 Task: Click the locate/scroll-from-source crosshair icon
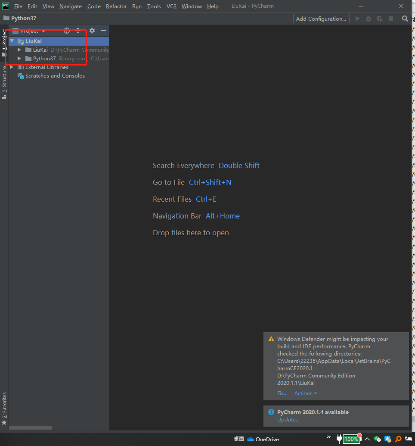click(67, 31)
